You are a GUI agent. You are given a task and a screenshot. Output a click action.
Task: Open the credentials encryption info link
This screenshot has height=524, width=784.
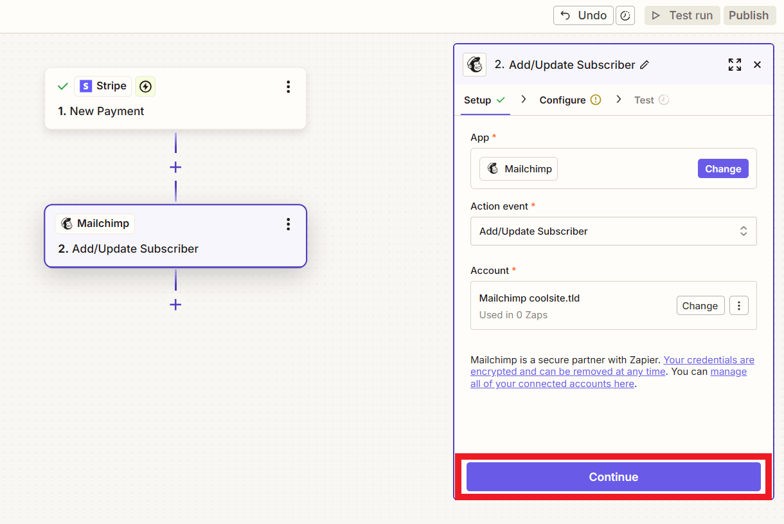point(708,360)
